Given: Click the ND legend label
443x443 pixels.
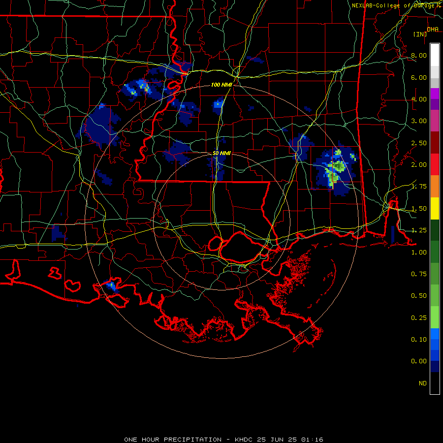Looking at the screenshot, I should (423, 383).
